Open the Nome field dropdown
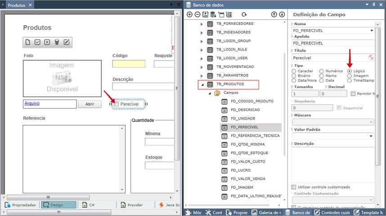The width and height of the screenshot is (386, 216). coord(371,31)
